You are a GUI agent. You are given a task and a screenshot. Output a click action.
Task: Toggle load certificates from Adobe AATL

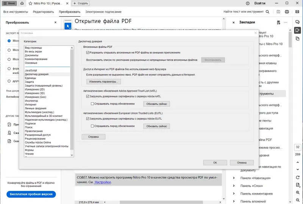(x=88, y=97)
